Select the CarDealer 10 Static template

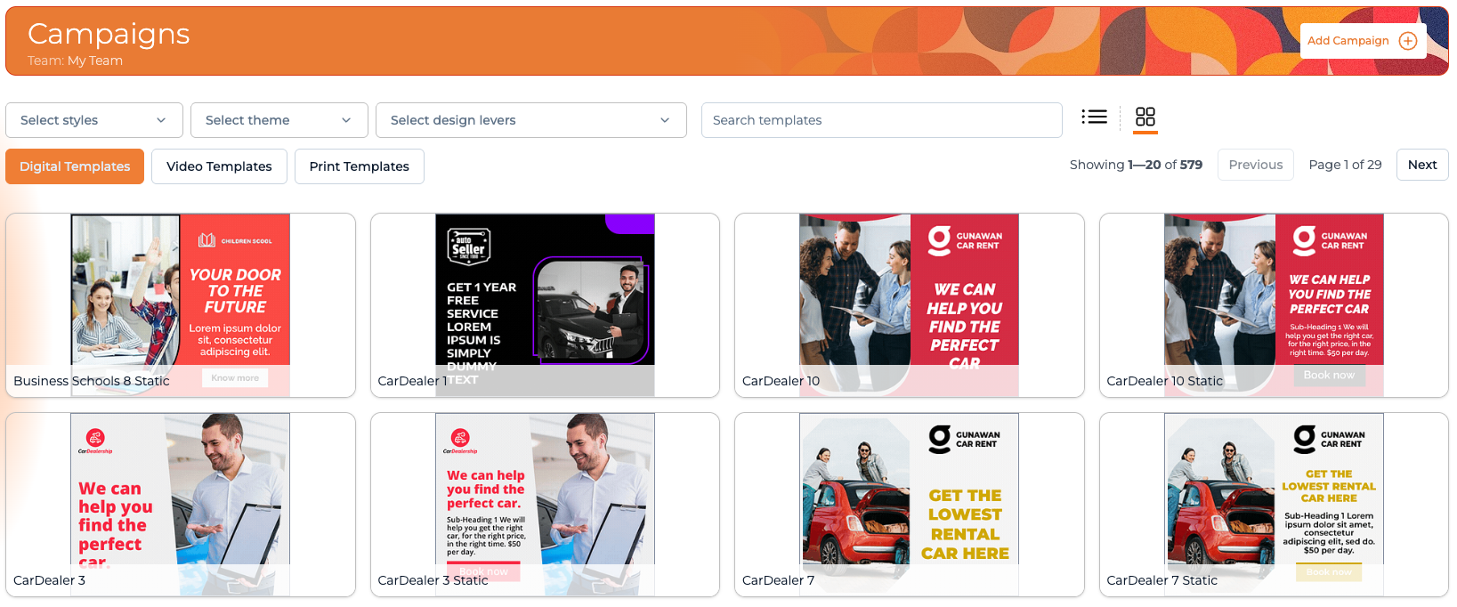pyautogui.click(x=1274, y=305)
